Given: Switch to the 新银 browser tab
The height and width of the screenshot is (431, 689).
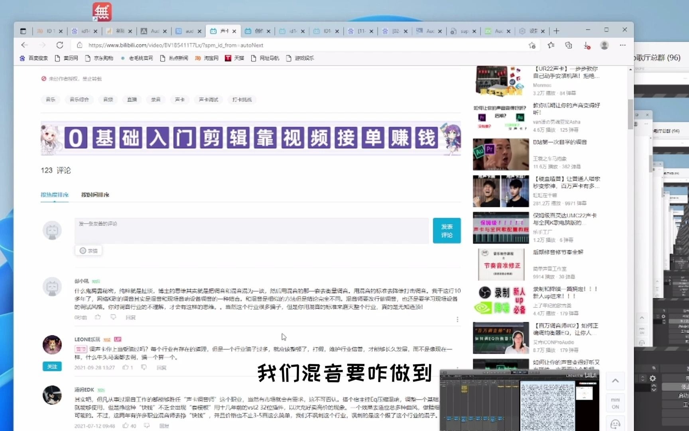Looking at the screenshot, I should click(119, 31).
